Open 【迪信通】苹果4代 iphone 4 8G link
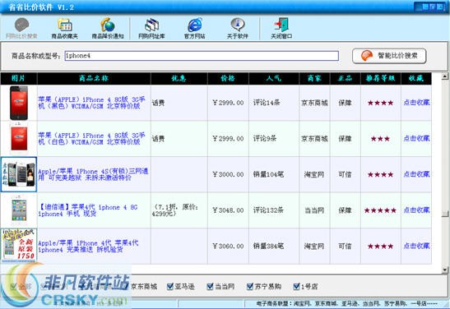 [x=88, y=210]
